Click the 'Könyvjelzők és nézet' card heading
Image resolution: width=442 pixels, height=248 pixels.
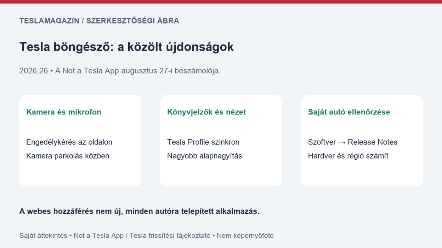pos(206,112)
